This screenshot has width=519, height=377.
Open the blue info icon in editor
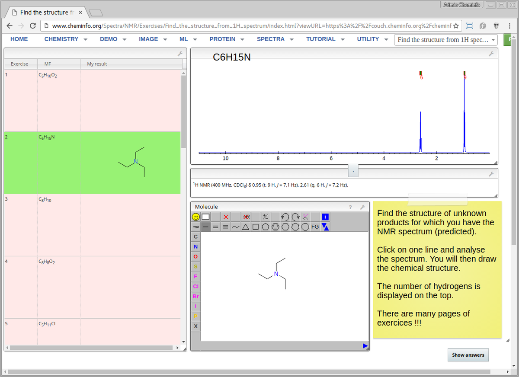pos(325,217)
